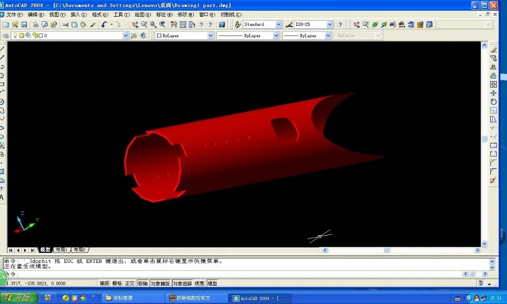Viewport: 507px width, 304px height.
Task: Click the Mirror tool in the modify toolbar
Action: tap(493, 67)
